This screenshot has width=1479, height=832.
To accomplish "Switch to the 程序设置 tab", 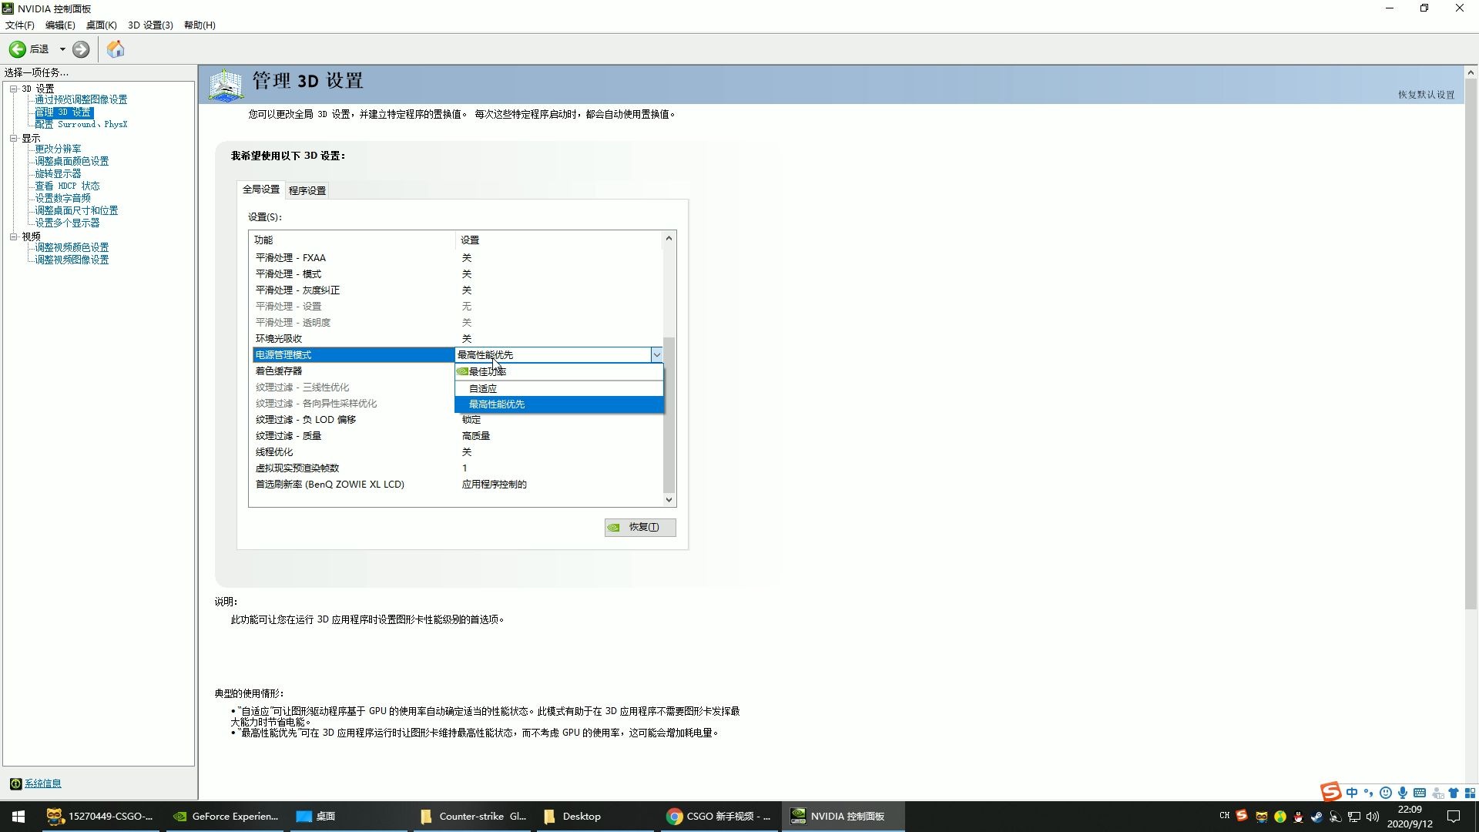I will click(307, 190).
